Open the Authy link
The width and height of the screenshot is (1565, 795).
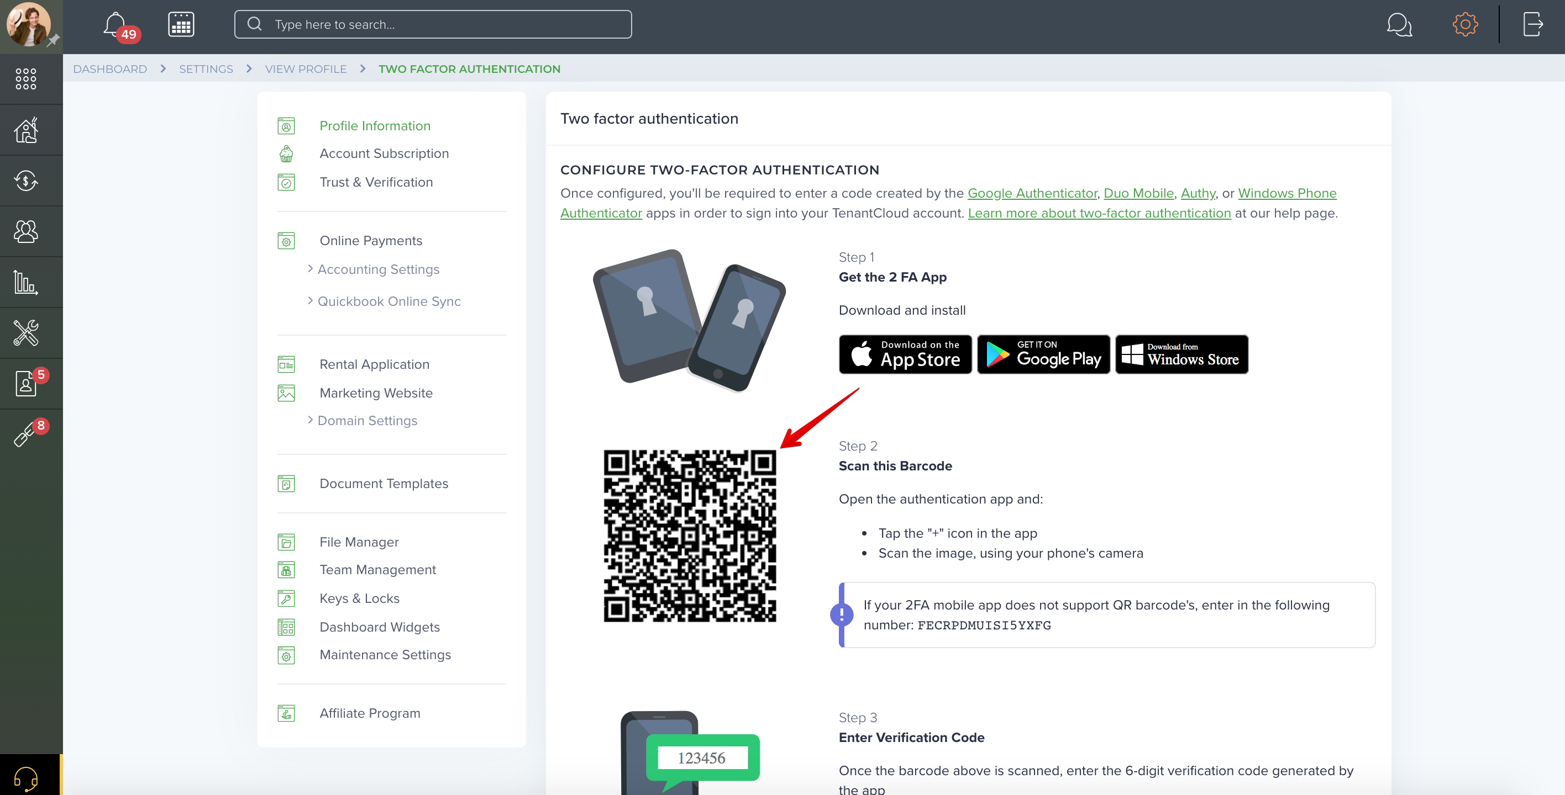click(1198, 193)
